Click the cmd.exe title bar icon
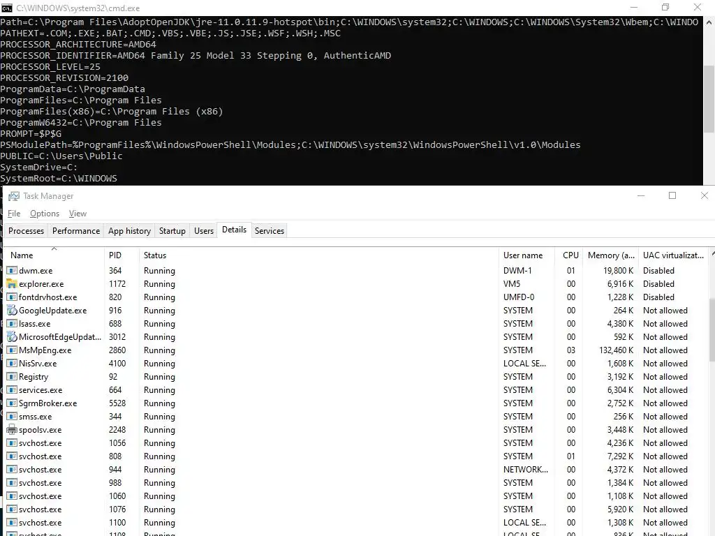The image size is (715, 536). 6,8
